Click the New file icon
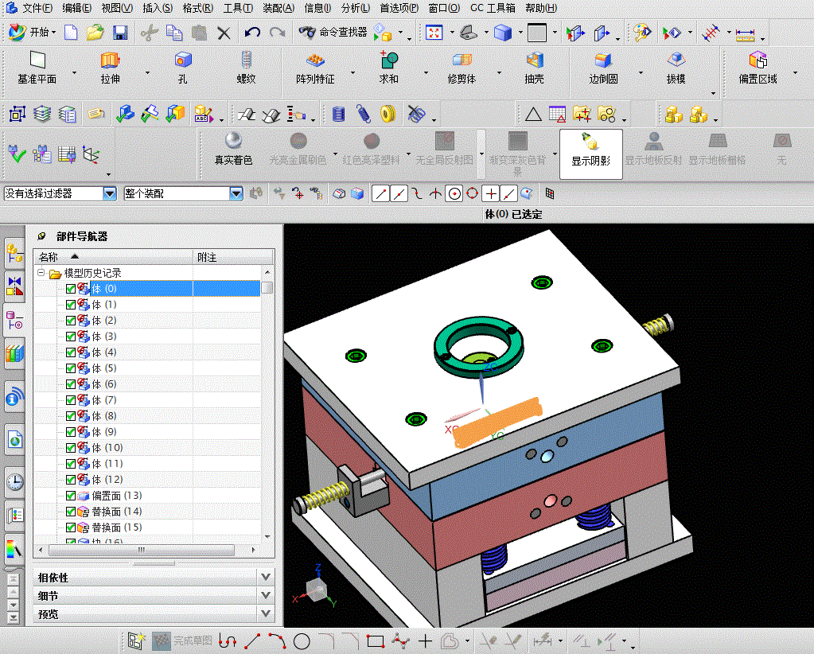Image resolution: width=814 pixels, height=654 pixels. (x=71, y=33)
